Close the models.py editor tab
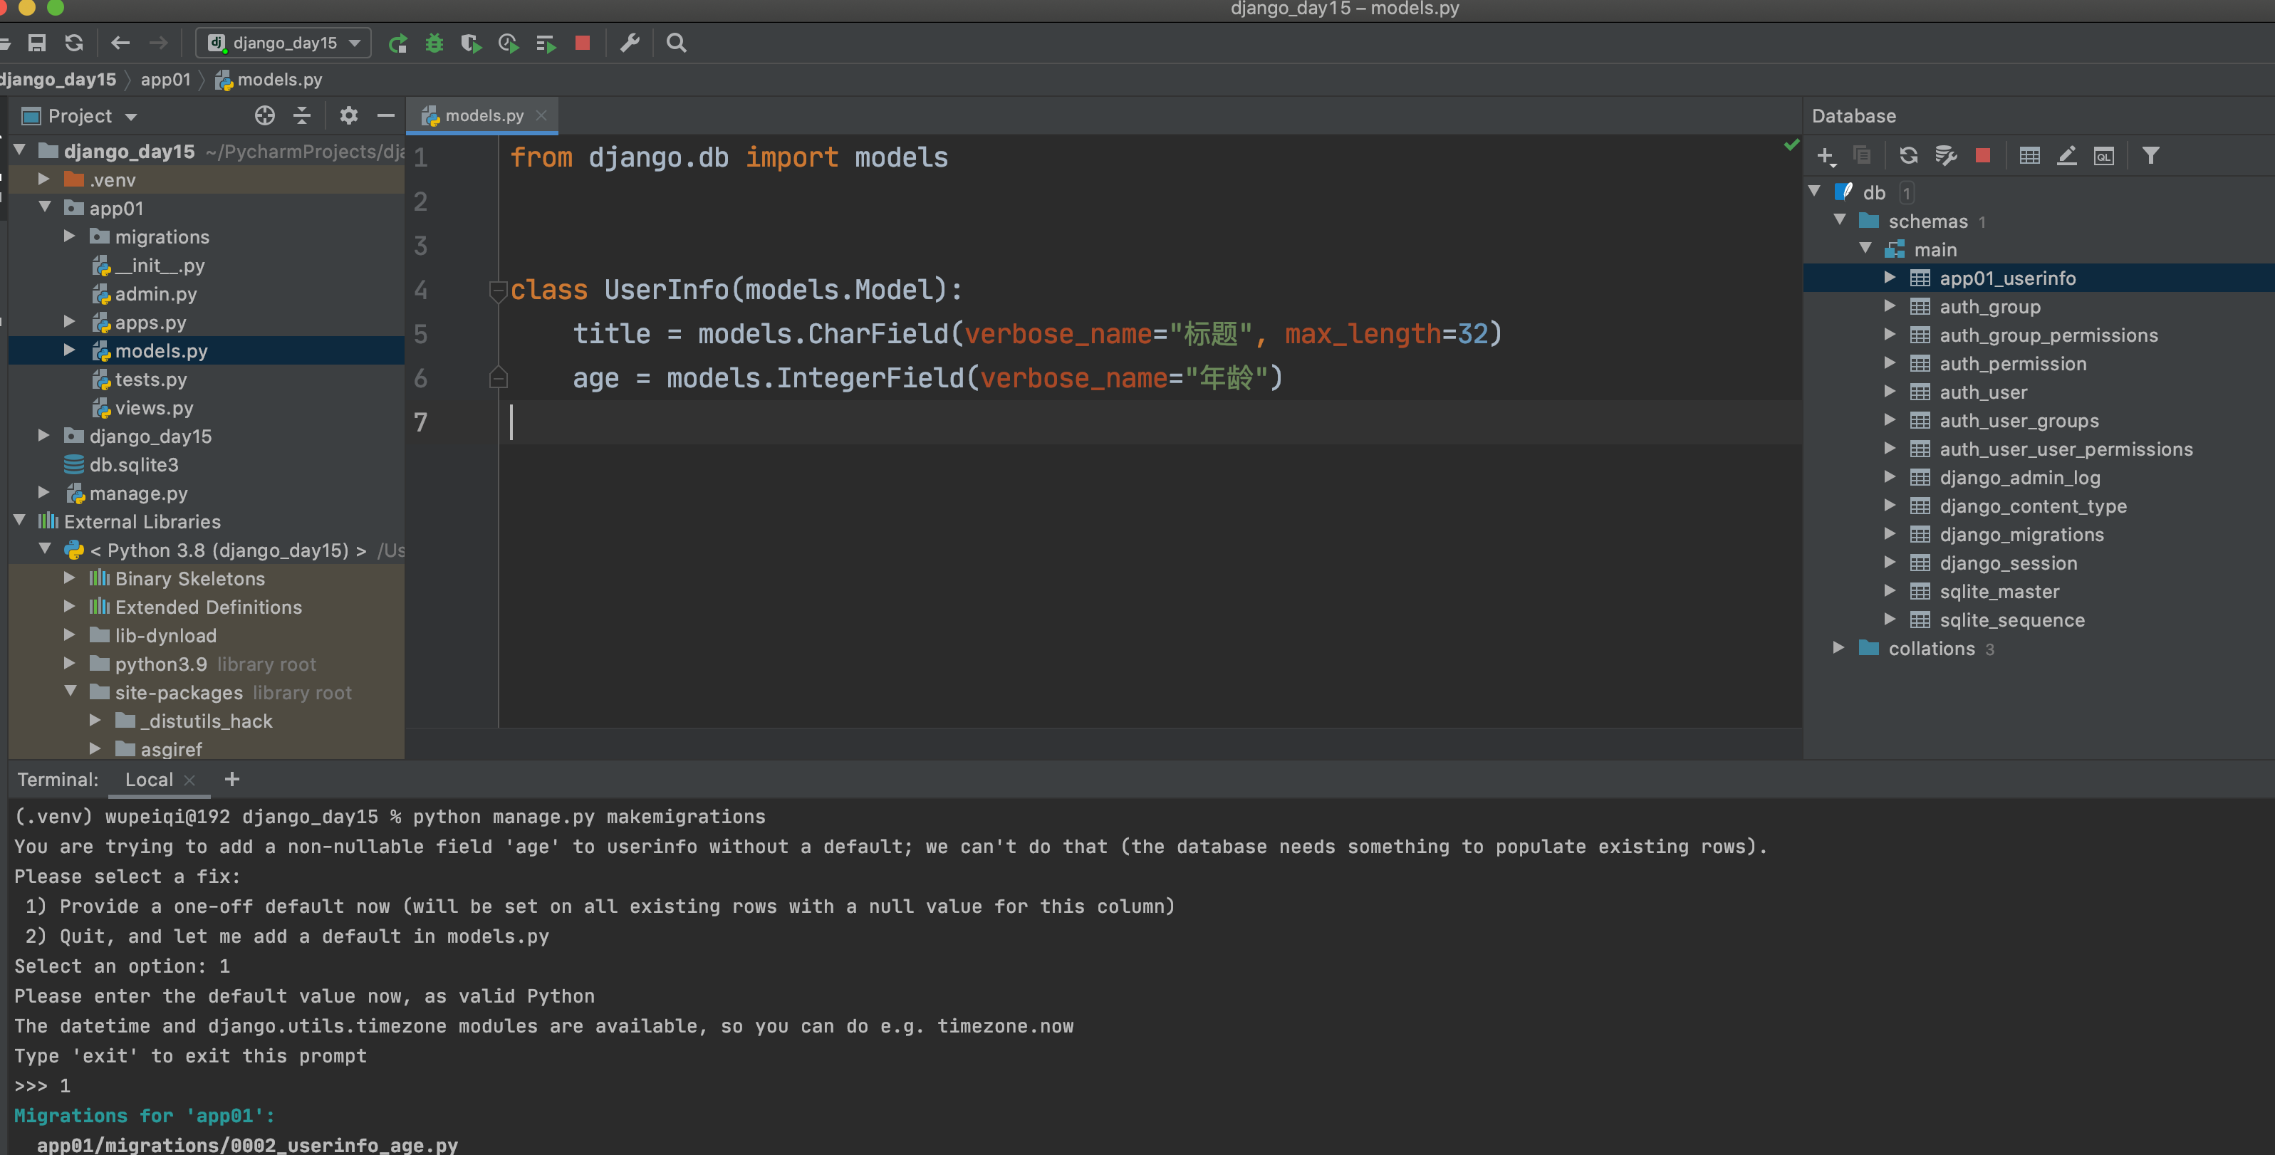Image resolution: width=2275 pixels, height=1155 pixels. tap(541, 115)
